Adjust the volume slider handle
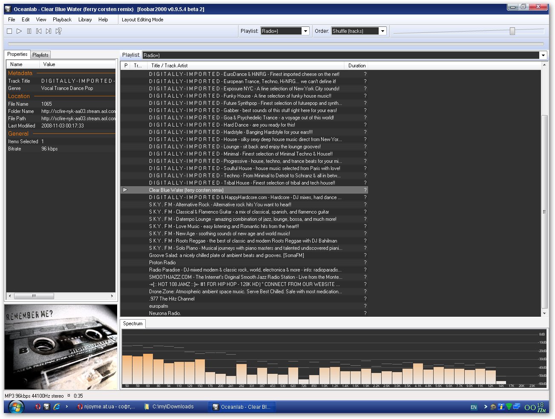 (512, 31)
